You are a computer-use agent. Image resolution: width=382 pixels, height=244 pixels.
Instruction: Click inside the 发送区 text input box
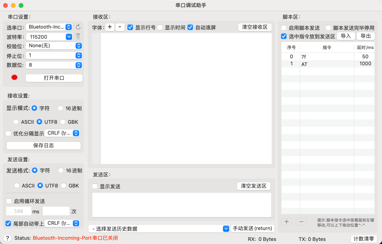tap(181, 205)
